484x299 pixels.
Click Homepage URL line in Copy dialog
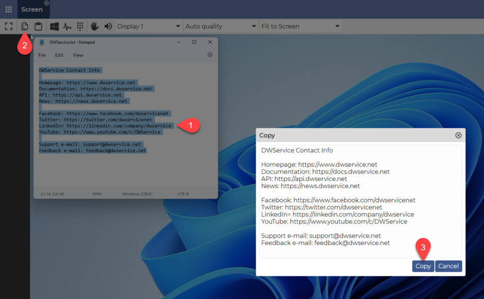319,165
